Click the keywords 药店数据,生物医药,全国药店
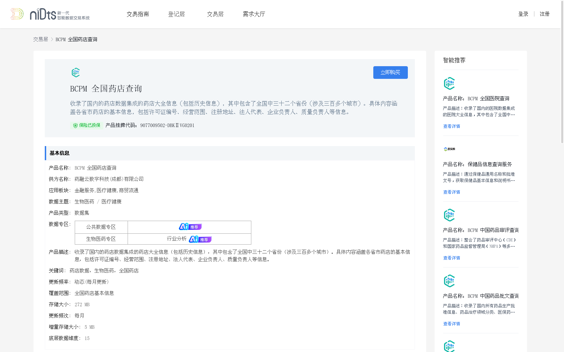The image size is (564, 352). click(x=104, y=271)
